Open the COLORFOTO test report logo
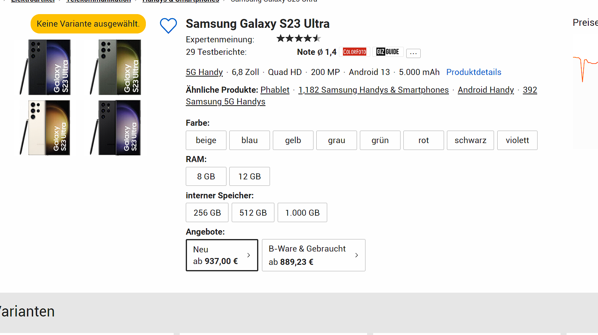 tap(355, 52)
